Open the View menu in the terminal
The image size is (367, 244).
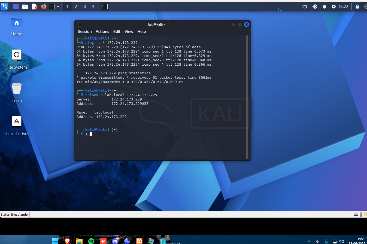(129, 32)
